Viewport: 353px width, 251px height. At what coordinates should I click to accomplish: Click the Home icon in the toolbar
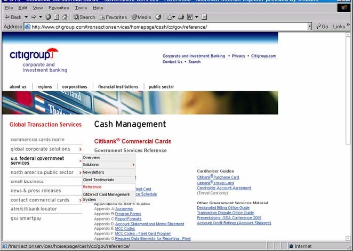pos(65,17)
